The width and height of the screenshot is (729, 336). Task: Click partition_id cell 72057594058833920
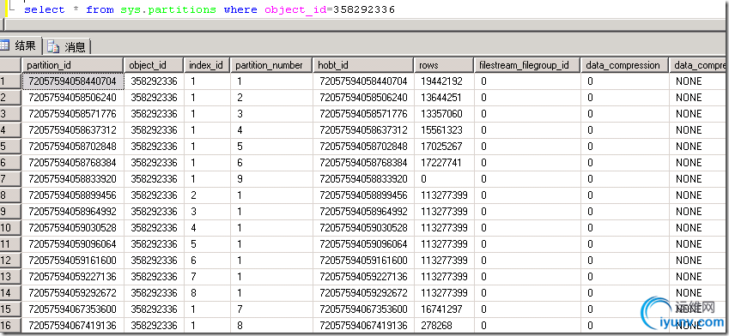(72, 179)
